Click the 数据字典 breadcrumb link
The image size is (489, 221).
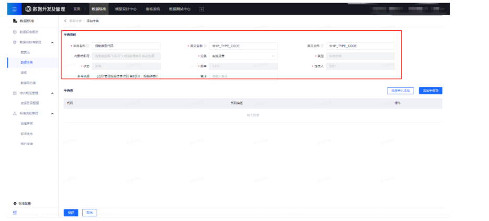click(x=75, y=21)
